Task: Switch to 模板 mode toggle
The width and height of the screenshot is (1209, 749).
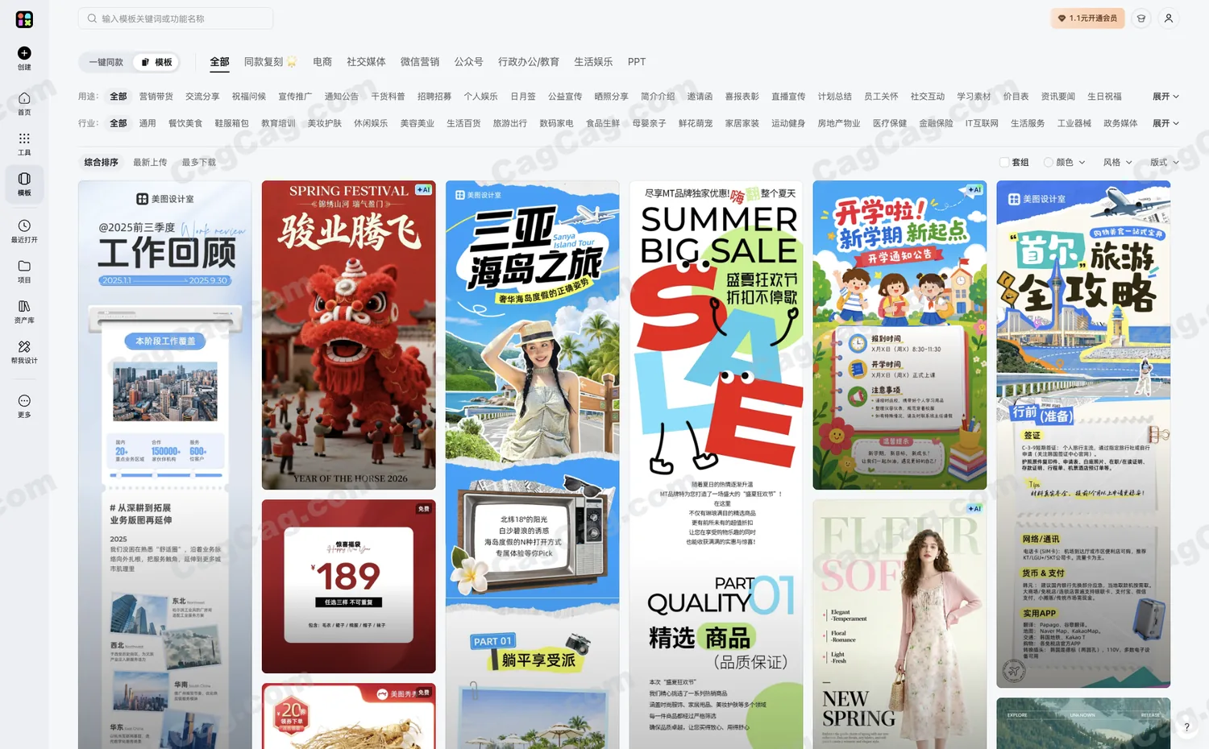Action: click(156, 62)
